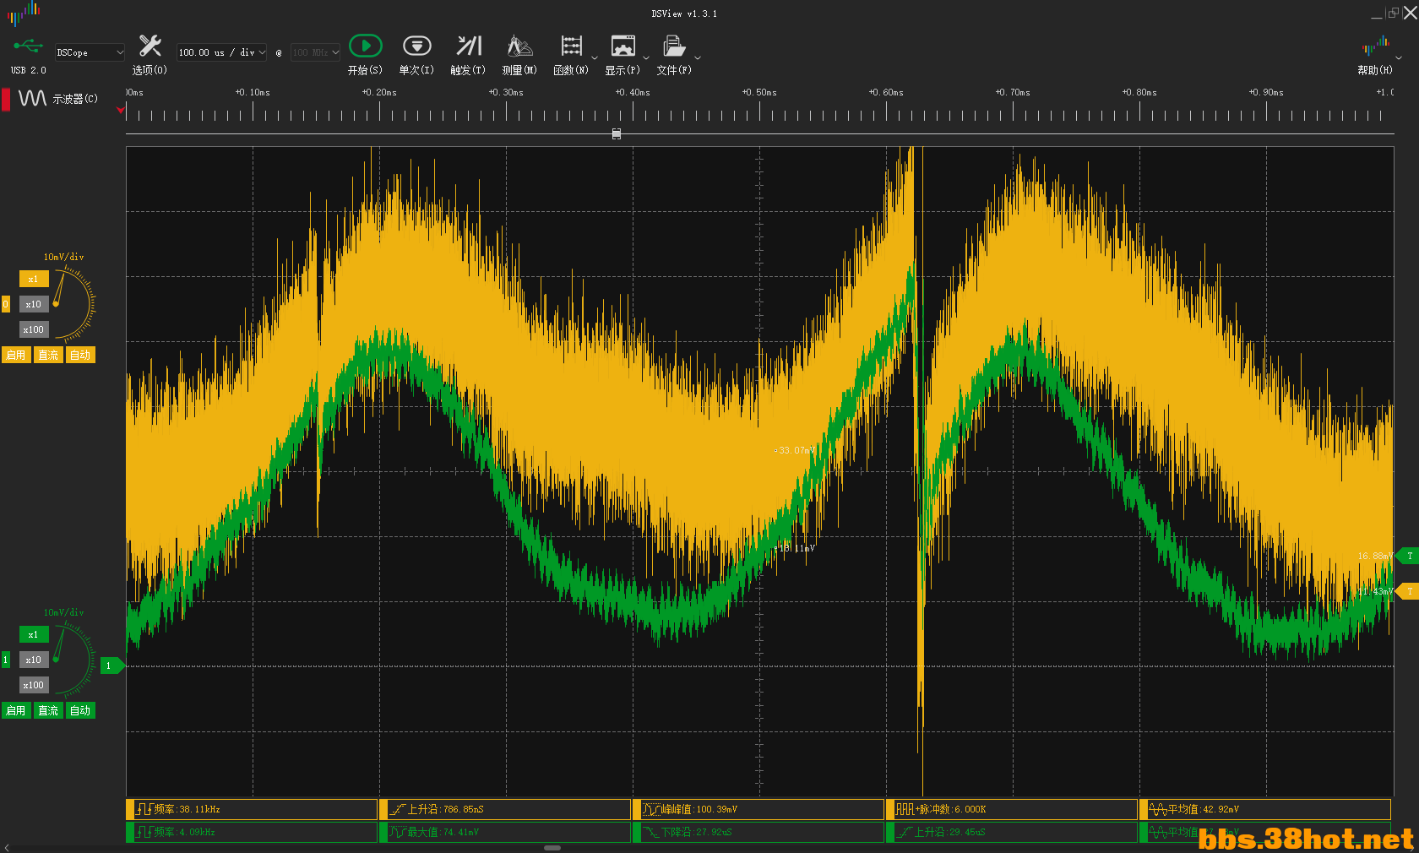Viewport: 1419px width, 853px height.
Task: Click the DSView logo at top-left
Action: [24, 12]
